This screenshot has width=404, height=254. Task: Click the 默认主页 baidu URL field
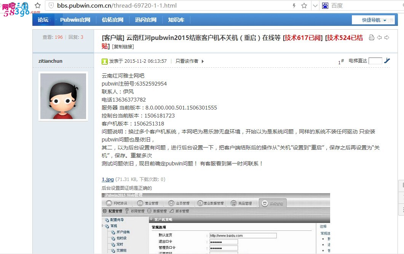click(243, 235)
